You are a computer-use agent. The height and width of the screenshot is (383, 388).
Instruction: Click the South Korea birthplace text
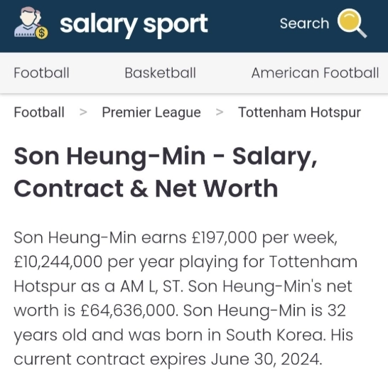point(275,335)
